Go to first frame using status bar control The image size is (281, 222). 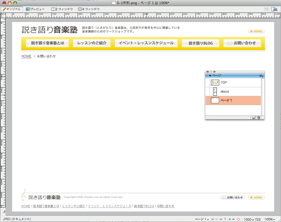pyautogui.click(x=213, y=219)
